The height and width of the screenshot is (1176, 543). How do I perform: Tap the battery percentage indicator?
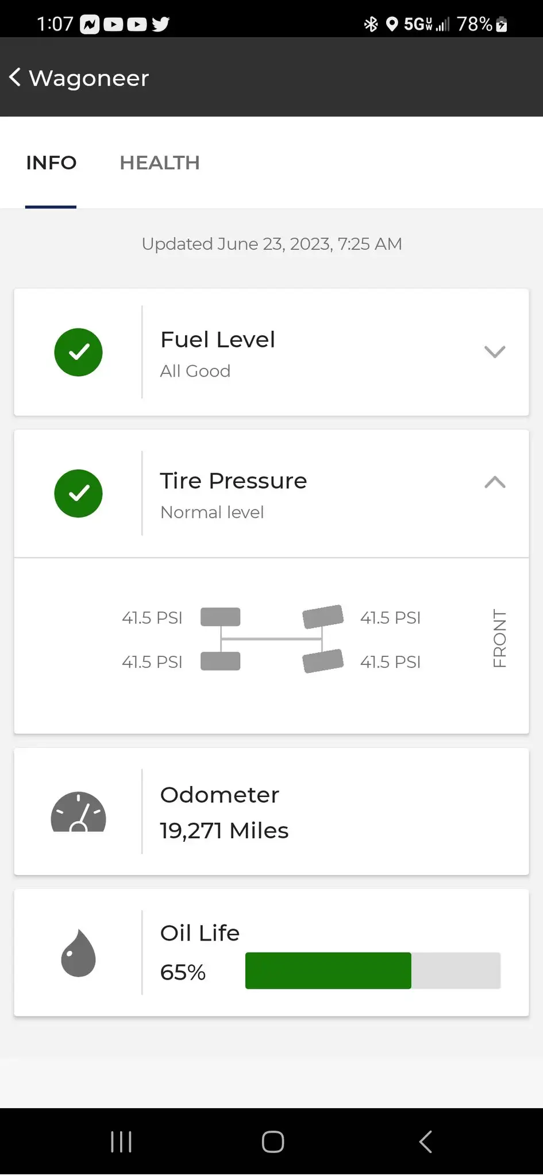(x=475, y=24)
